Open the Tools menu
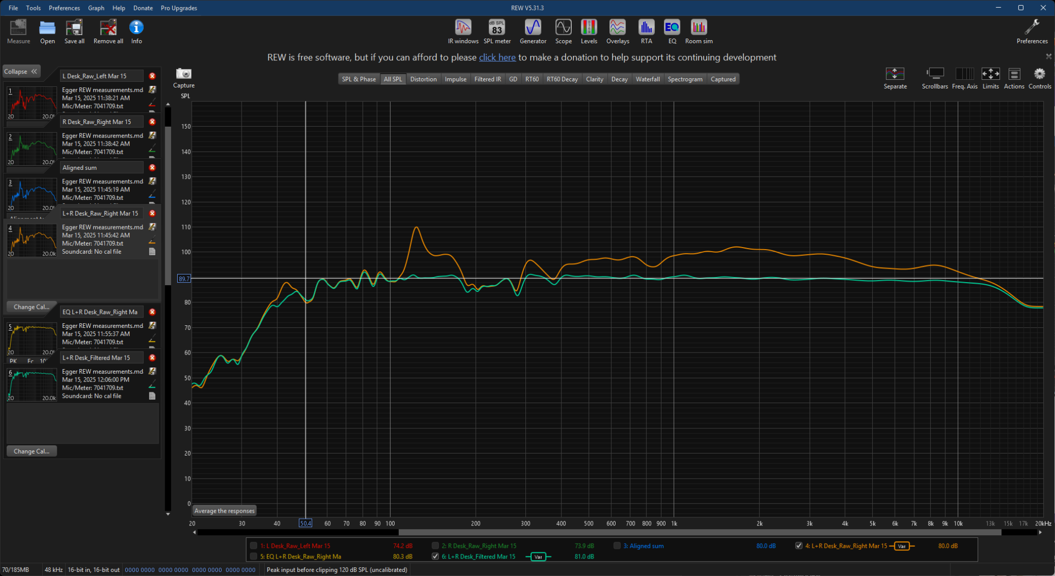This screenshot has width=1055, height=576. pyautogui.click(x=33, y=8)
